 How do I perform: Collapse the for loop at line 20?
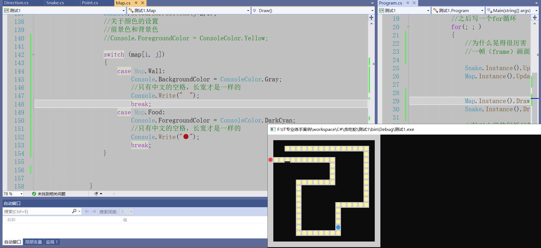tap(408, 27)
